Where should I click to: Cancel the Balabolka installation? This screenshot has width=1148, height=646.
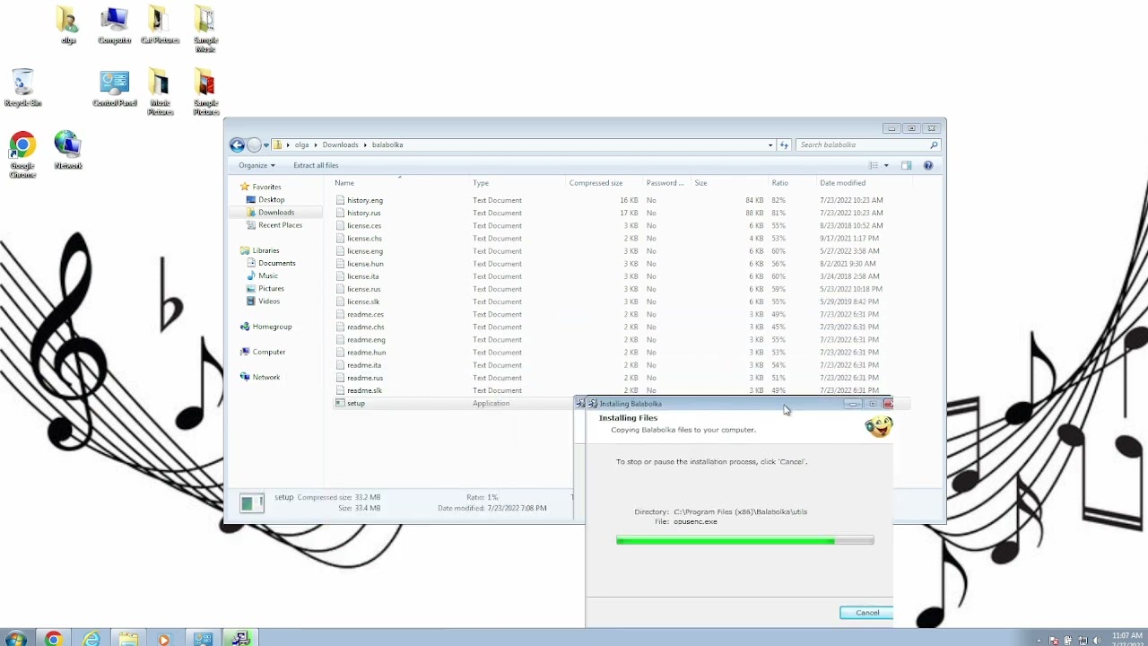pyautogui.click(x=866, y=613)
